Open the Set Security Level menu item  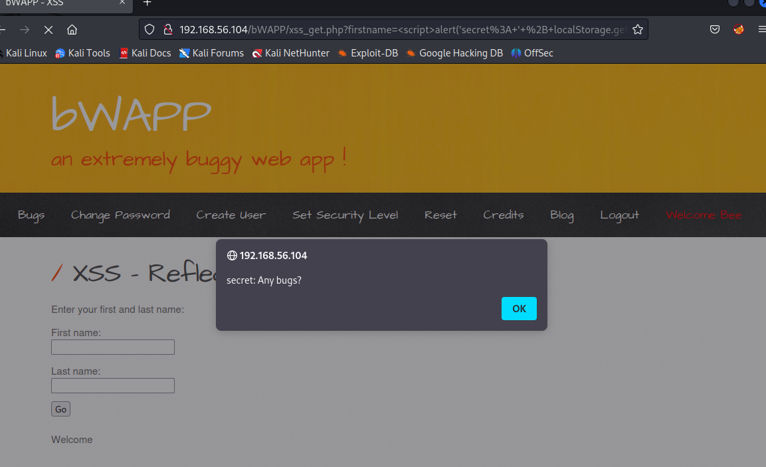tap(345, 215)
